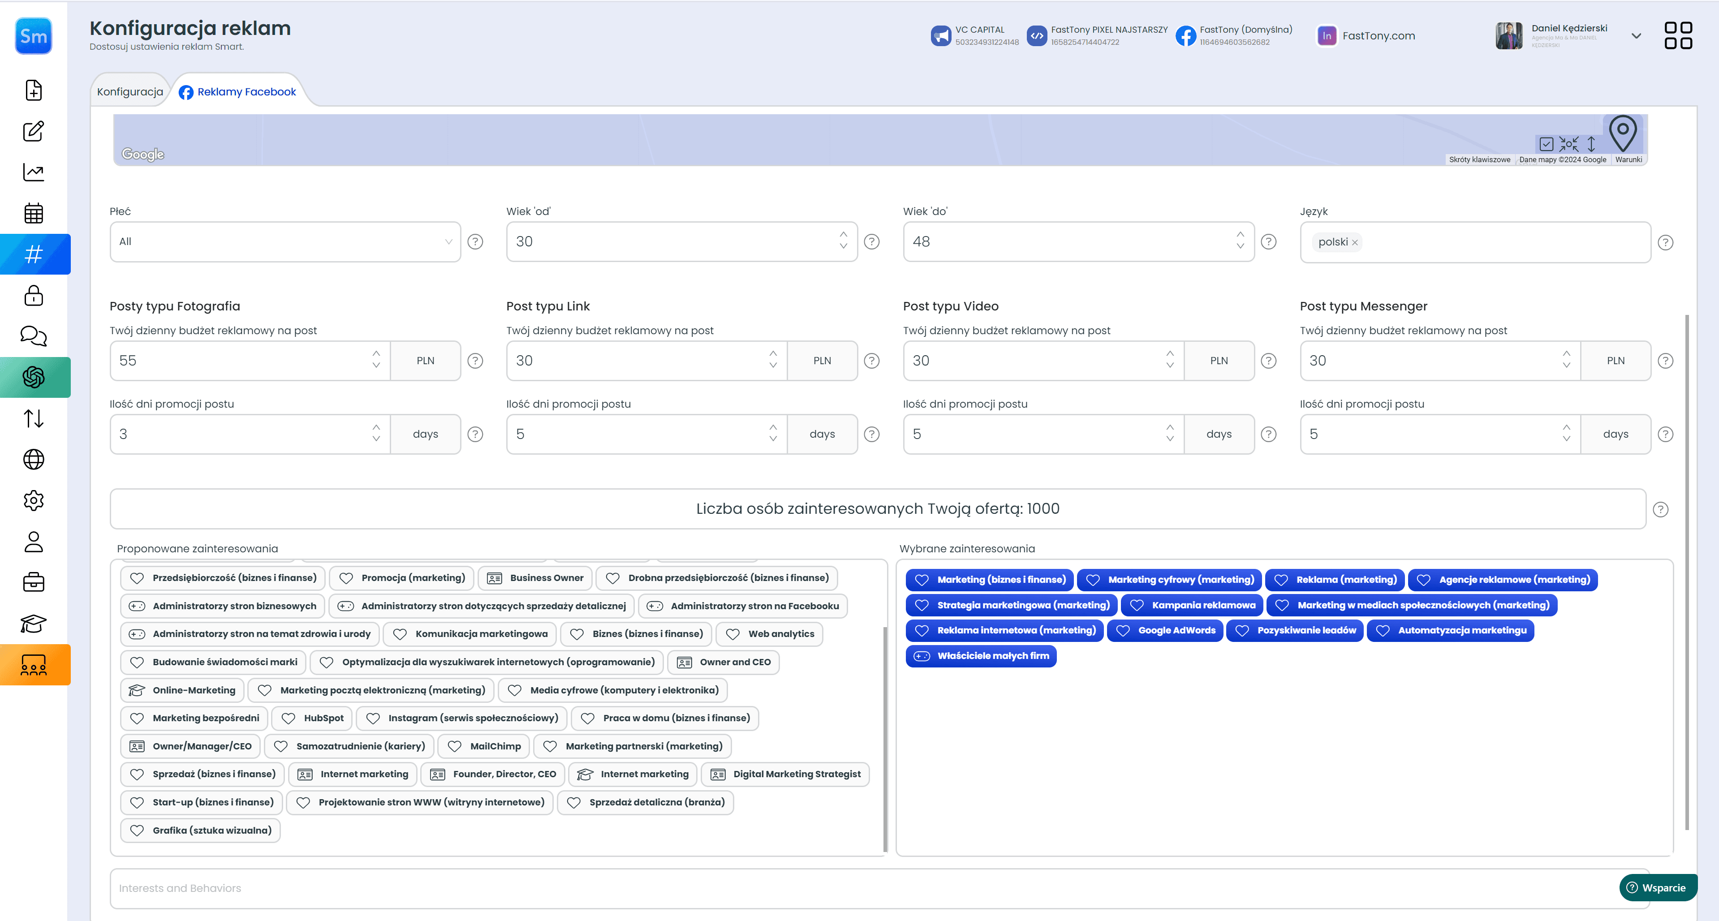Image resolution: width=1719 pixels, height=921 pixels.
Task: Increase Wiek 'od' value with up arrow
Action: (x=844, y=234)
